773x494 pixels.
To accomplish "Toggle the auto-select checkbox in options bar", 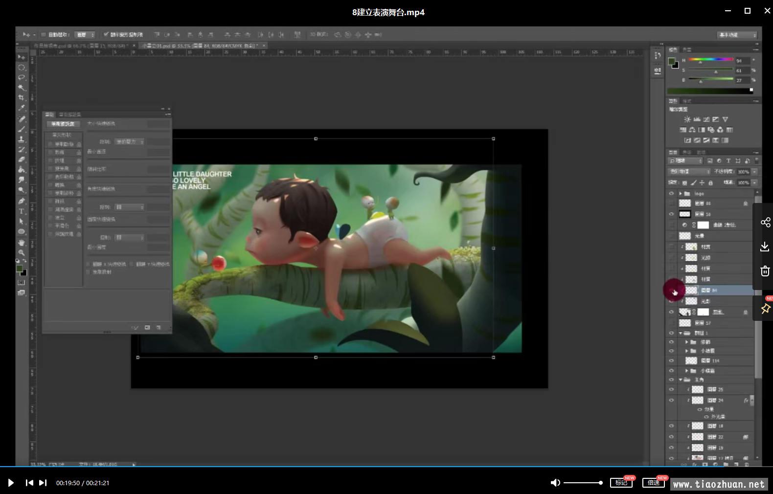I will point(44,35).
